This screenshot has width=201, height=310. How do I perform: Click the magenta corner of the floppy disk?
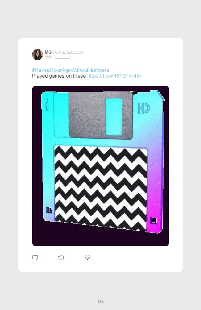click(x=155, y=219)
